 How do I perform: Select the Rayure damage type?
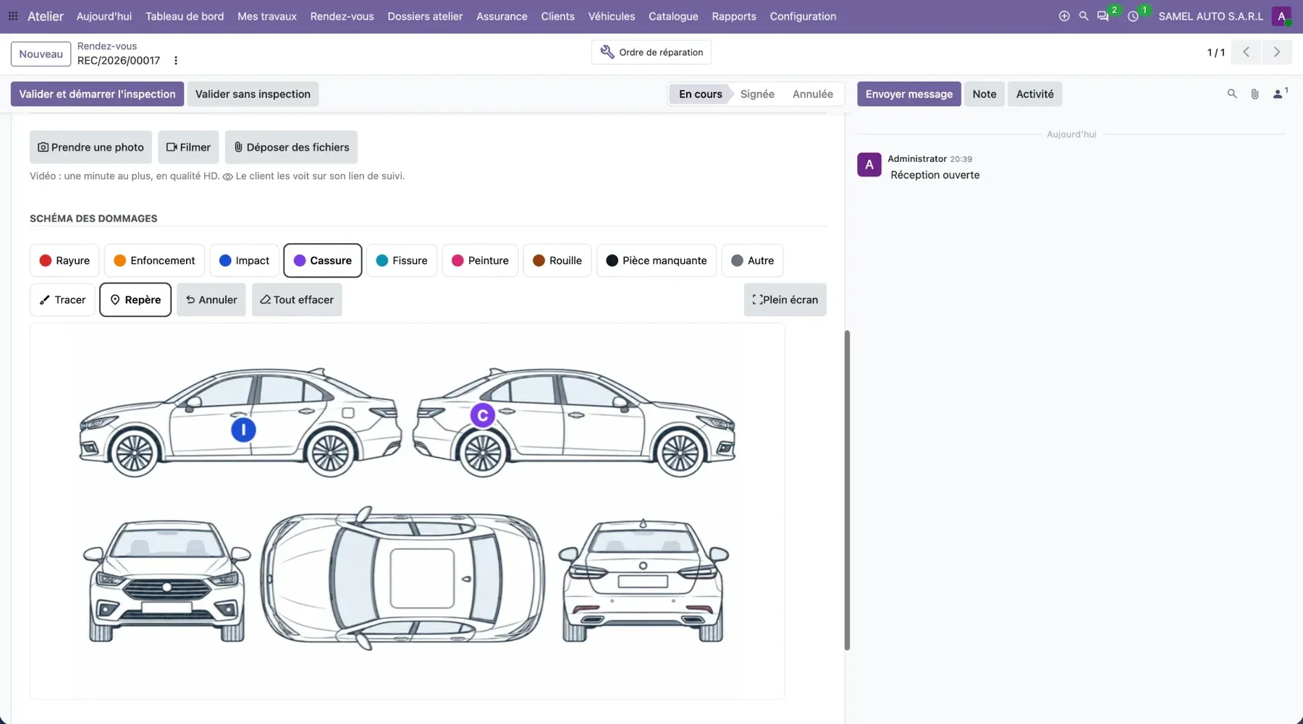pos(64,260)
